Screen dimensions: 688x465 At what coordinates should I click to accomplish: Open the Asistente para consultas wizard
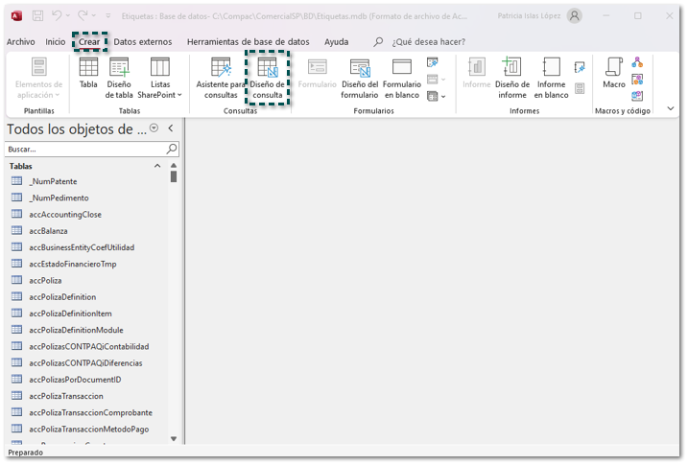click(221, 69)
